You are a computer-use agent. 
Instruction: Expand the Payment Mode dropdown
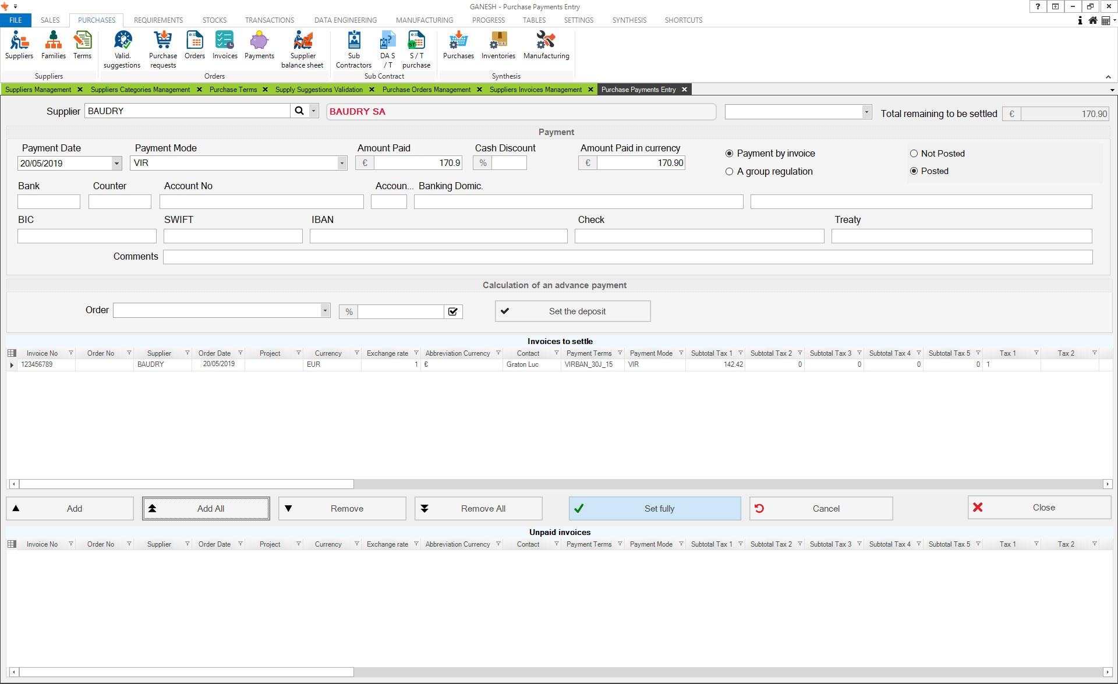(342, 164)
